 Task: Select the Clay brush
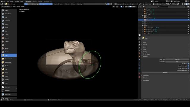coord(9,17)
